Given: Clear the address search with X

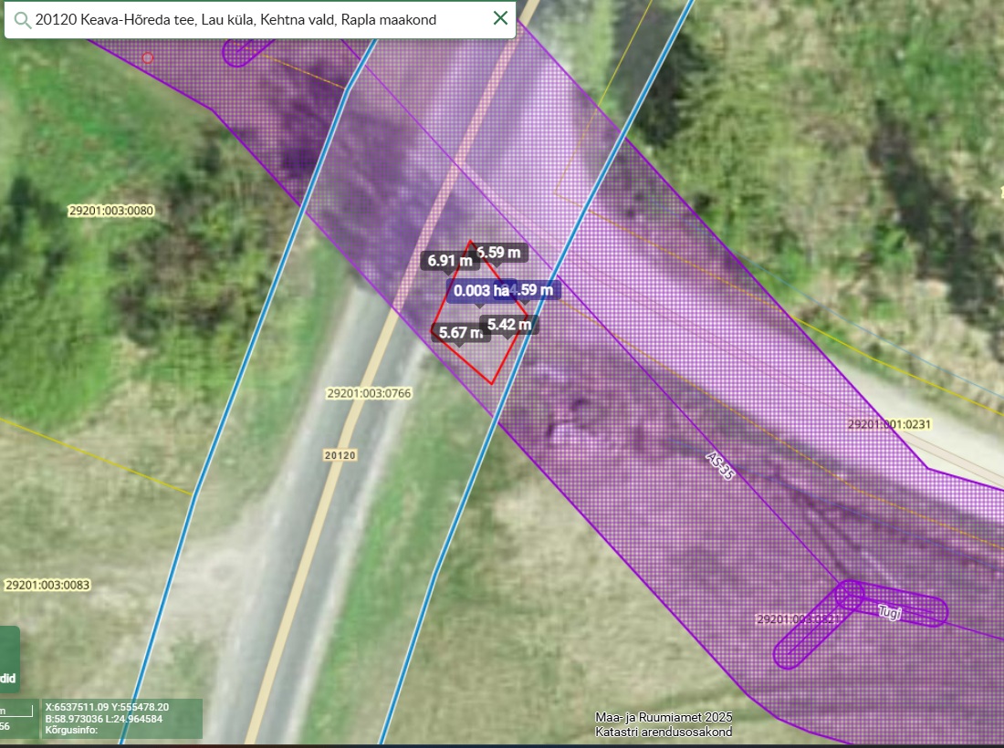Looking at the screenshot, I should coord(500,18).
